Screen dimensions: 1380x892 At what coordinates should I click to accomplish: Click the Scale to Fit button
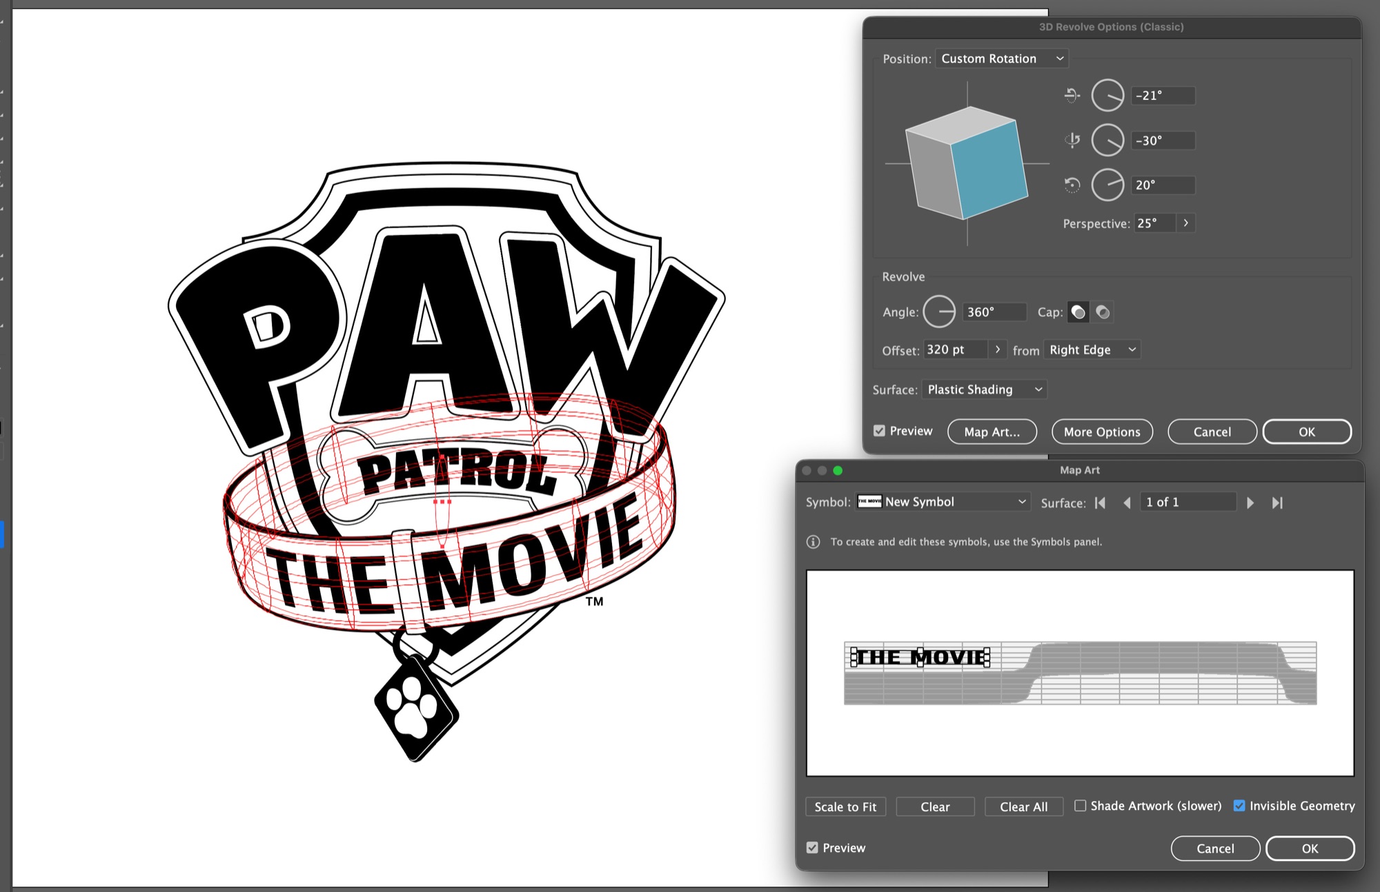(845, 807)
